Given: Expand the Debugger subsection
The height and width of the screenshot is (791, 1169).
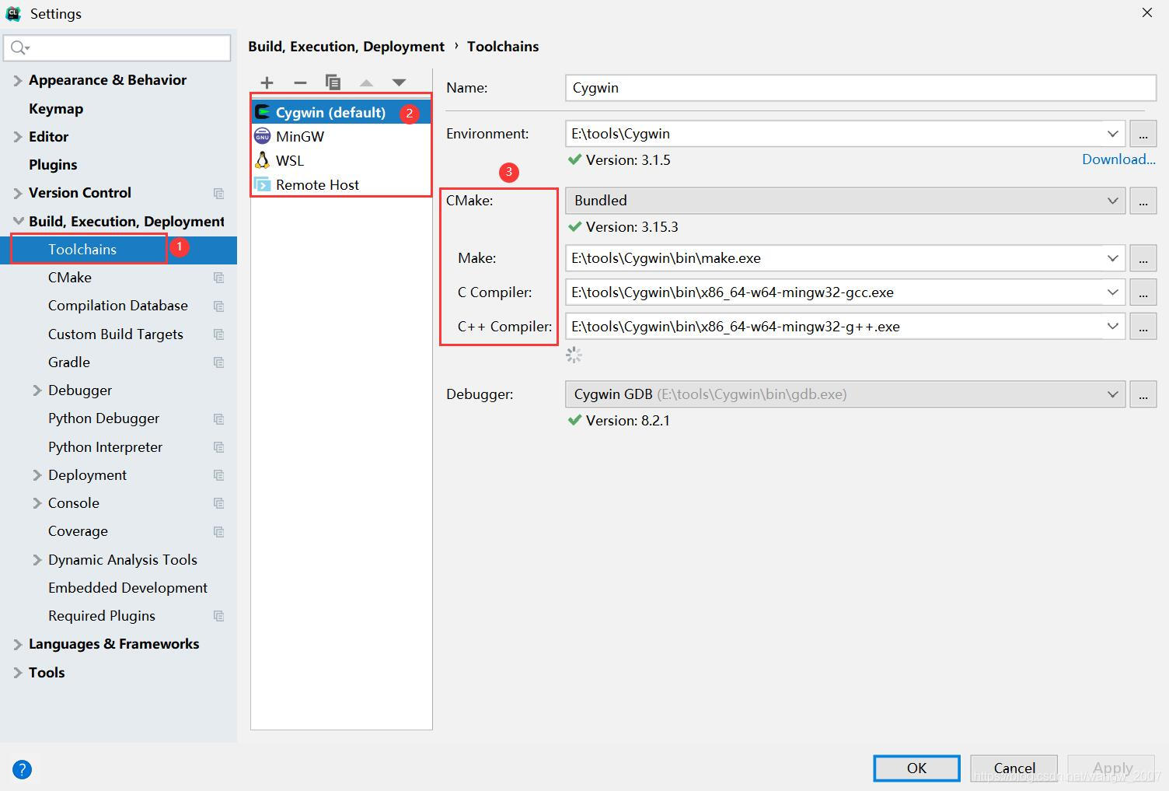Looking at the screenshot, I should click(x=37, y=390).
